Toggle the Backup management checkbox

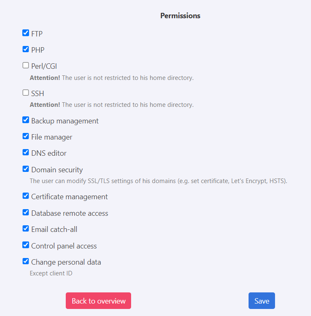pos(26,120)
